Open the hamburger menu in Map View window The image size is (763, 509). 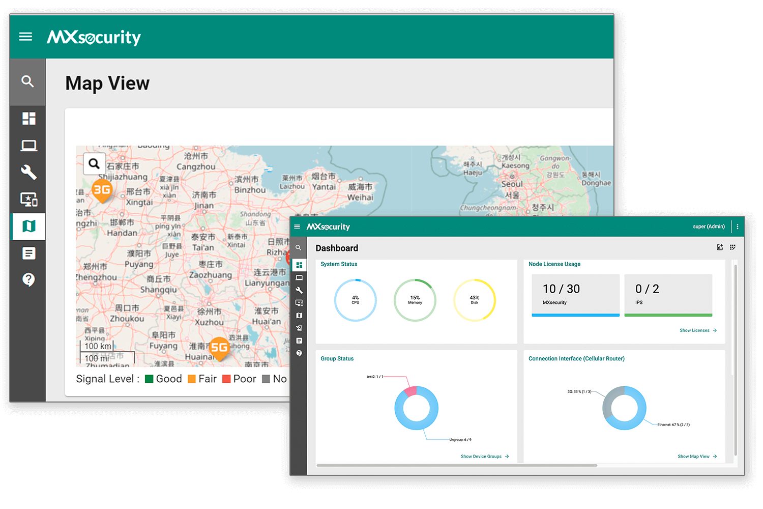point(25,37)
